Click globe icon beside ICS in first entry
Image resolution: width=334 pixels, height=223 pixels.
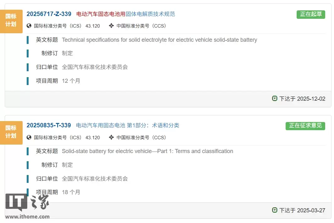tap(29, 26)
